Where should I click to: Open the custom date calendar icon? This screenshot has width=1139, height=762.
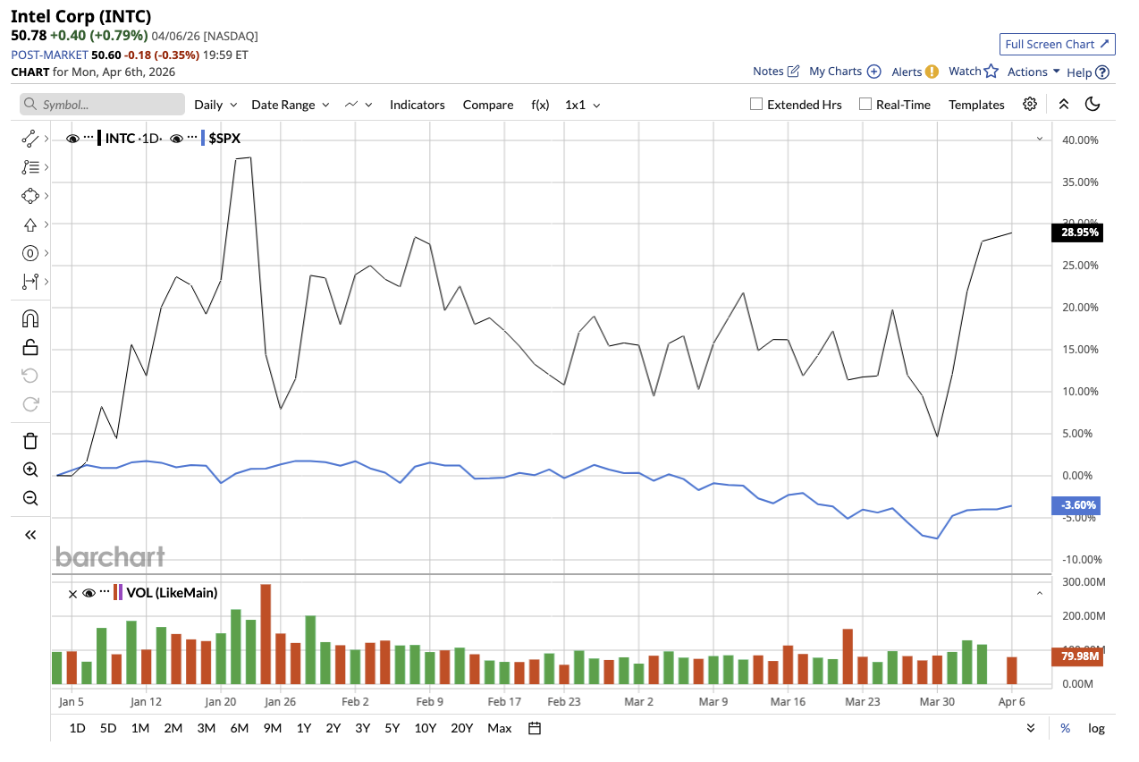tap(535, 728)
